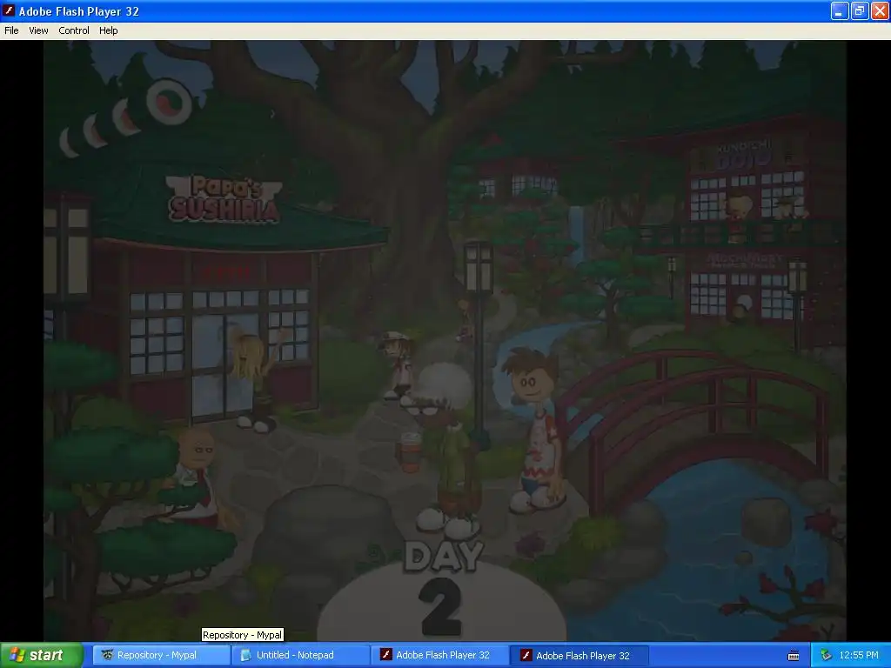Click the system tray icon beside the clock

827,655
